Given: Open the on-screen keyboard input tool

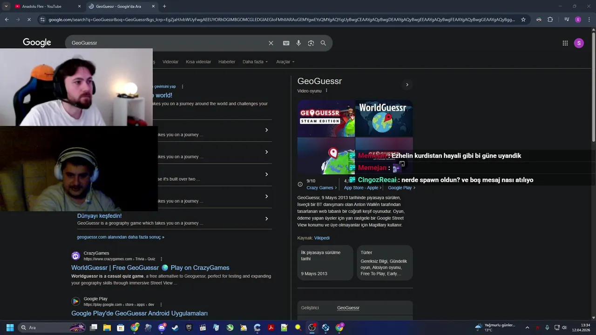Looking at the screenshot, I should (x=286, y=43).
